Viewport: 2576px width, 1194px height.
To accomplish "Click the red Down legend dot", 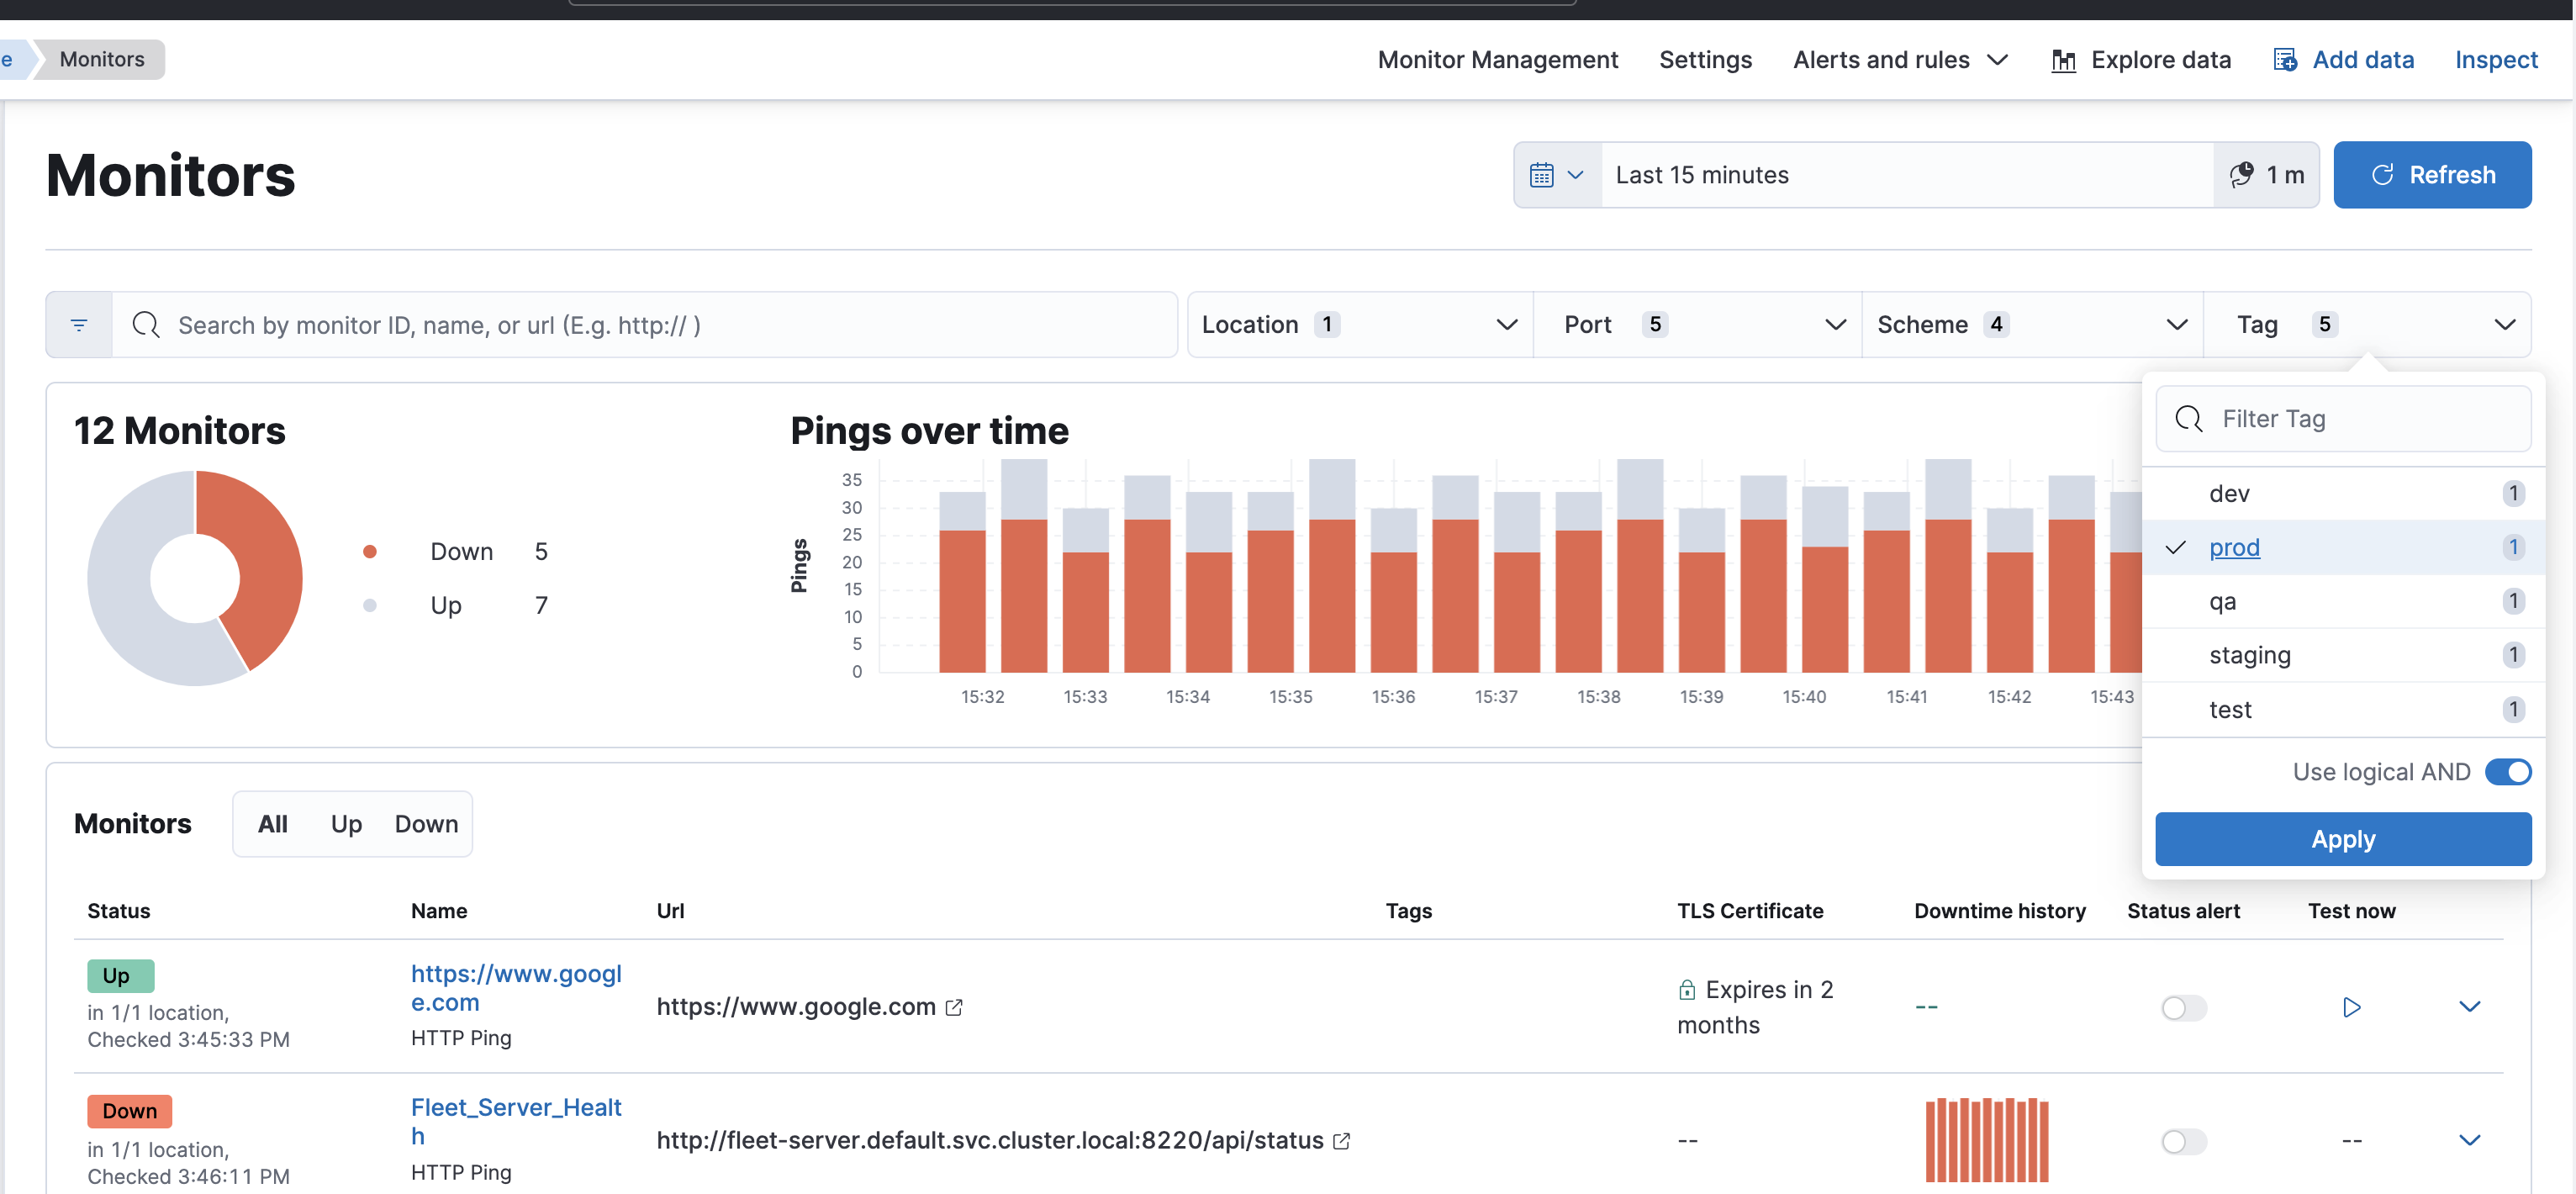I will coord(372,551).
